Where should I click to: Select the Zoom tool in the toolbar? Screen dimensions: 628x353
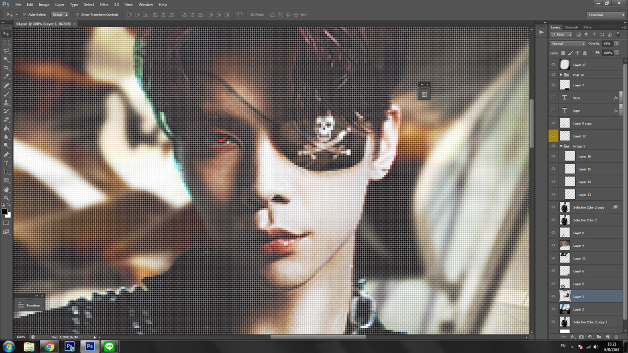coord(6,198)
